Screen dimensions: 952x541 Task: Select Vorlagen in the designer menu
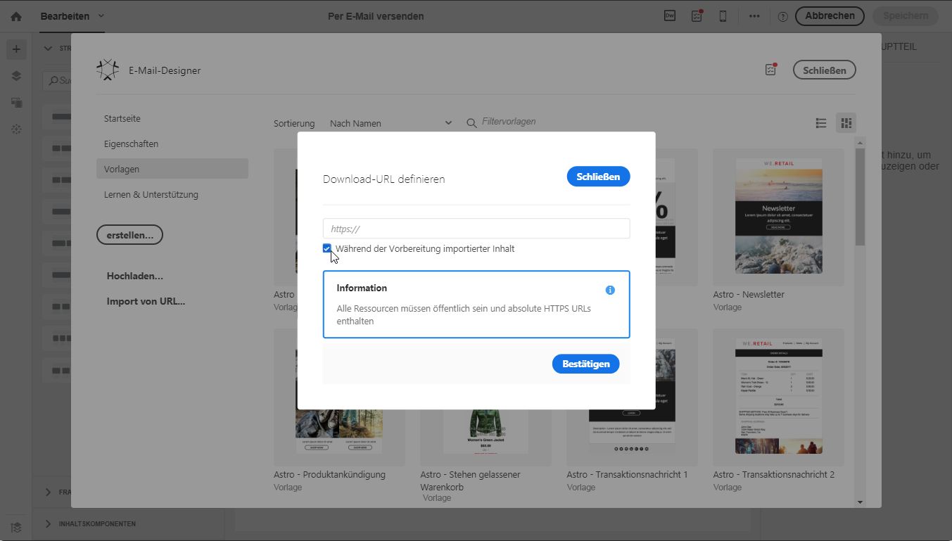coord(172,170)
